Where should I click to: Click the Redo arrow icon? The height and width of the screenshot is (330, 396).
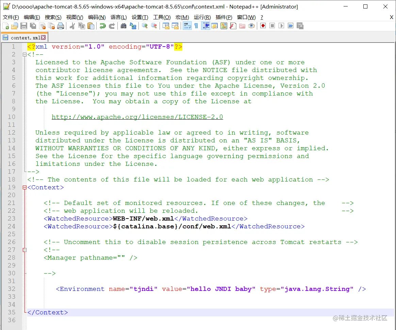point(112,26)
